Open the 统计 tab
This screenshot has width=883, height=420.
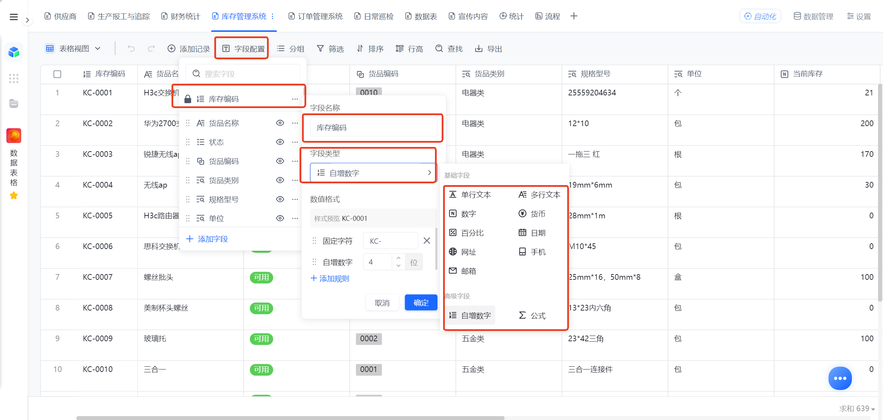[x=512, y=16]
